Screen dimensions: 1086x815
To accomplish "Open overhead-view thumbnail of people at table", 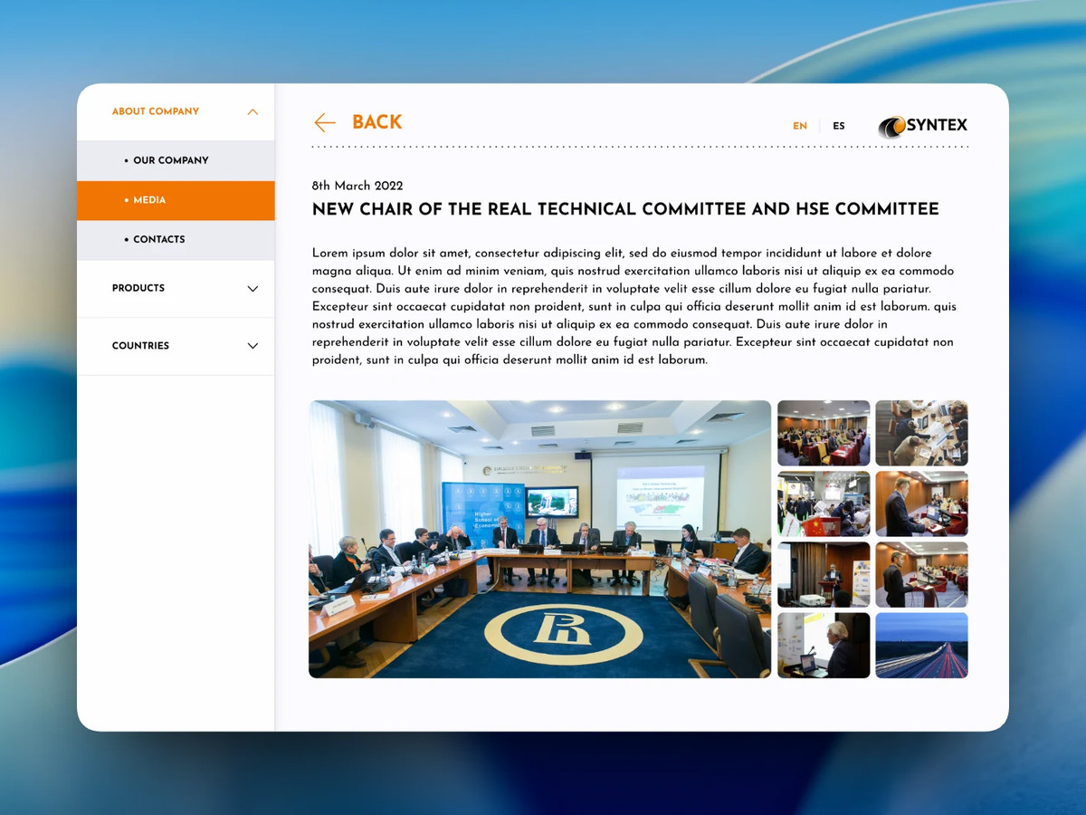I will 921,433.
